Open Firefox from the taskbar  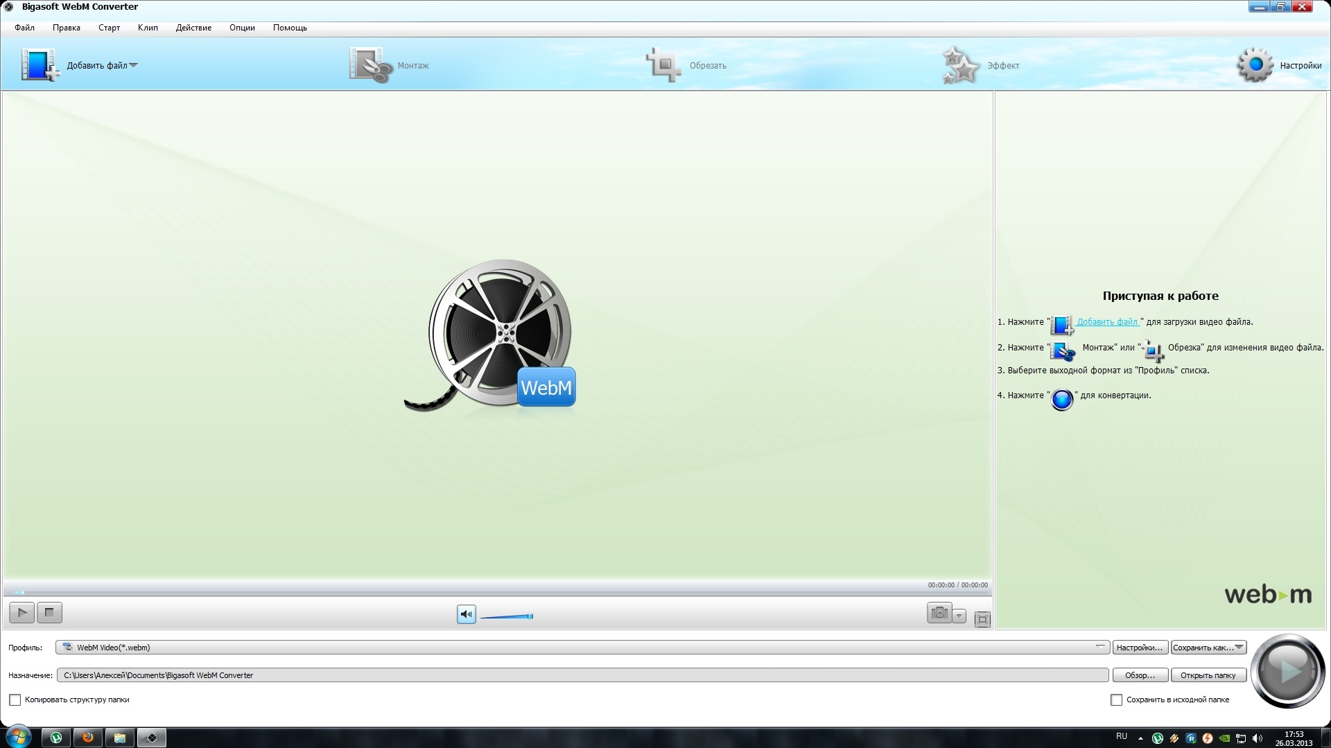click(88, 738)
